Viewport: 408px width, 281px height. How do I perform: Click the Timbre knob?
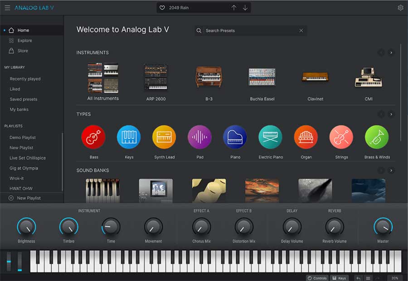click(69, 227)
